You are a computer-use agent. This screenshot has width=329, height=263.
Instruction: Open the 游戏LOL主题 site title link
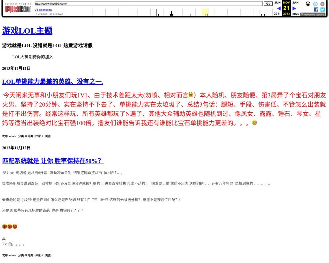pos(27,31)
